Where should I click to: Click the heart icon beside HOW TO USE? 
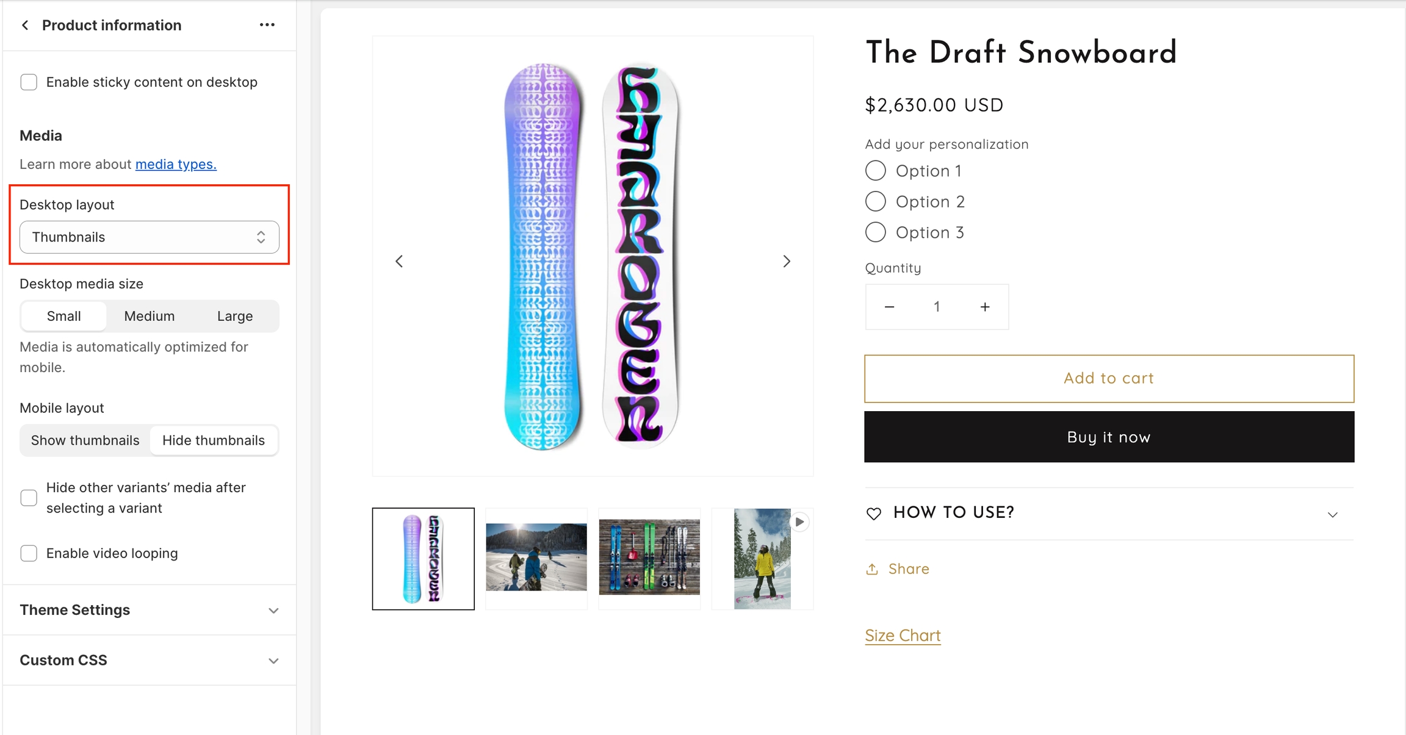click(874, 514)
